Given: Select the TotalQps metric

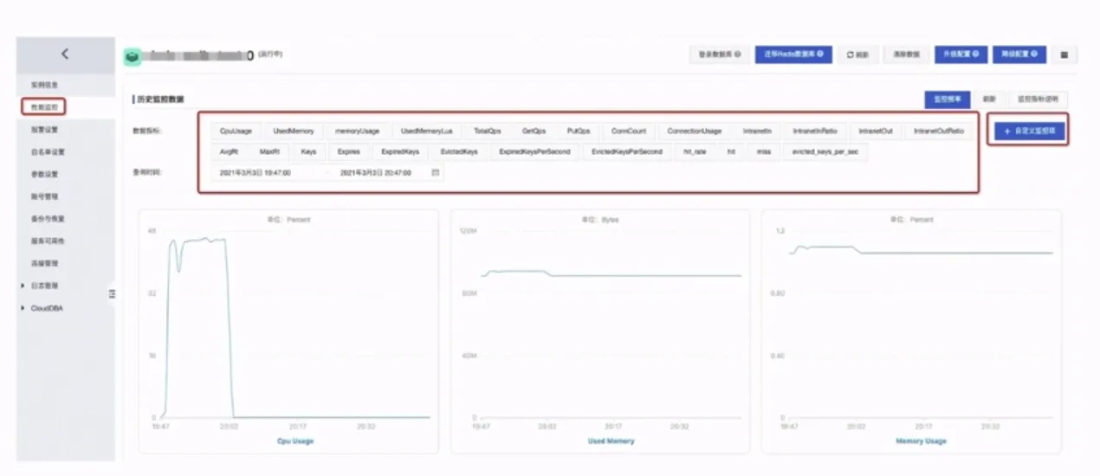Looking at the screenshot, I should coord(487,131).
